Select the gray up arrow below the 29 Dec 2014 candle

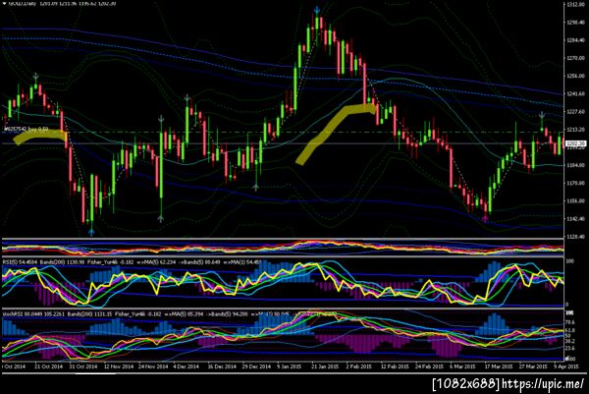(256, 187)
